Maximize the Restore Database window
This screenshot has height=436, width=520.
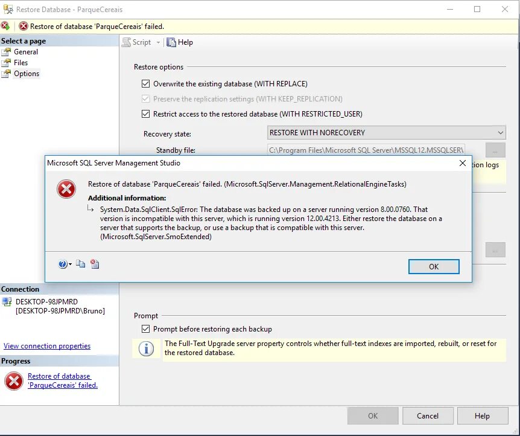pyautogui.click(x=477, y=9)
